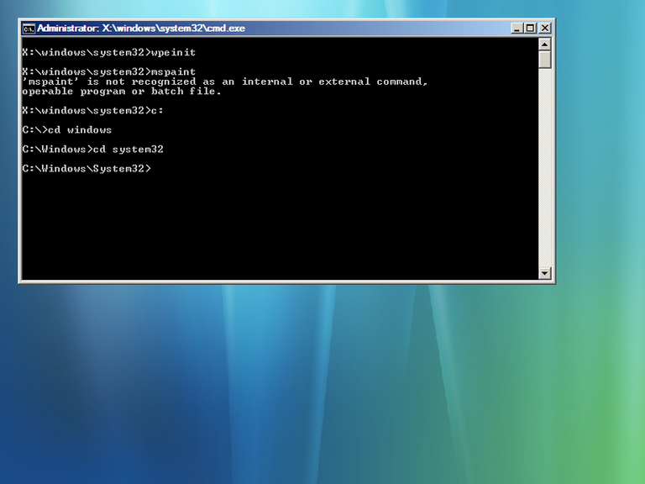Close the Administrator cmd.exe window
The height and width of the screenshot is (484, 645).
tap(544, 28)
